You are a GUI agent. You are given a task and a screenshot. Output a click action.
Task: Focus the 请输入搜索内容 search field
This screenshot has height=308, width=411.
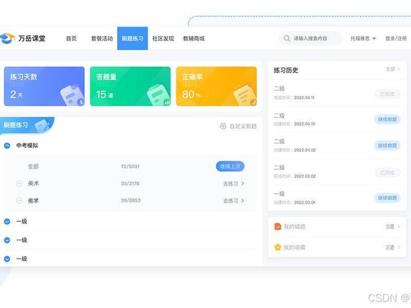click(x=311, y=38)
